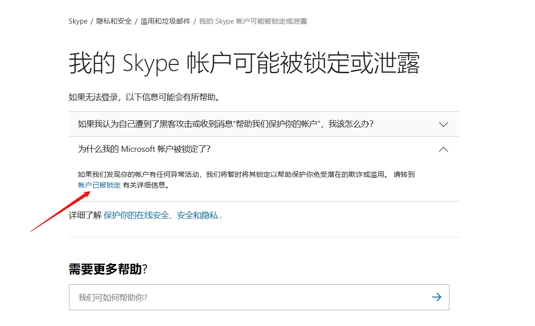Click the 详细了解 text
Image resolution: width=535 pixels, height=326 pixels.
pyautogui.click(x=85, y=215)
